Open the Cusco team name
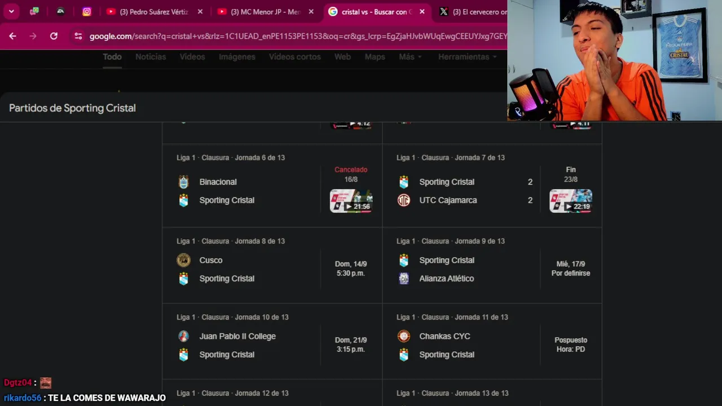Viewport: 722px width, 406px height. point(211,260)
